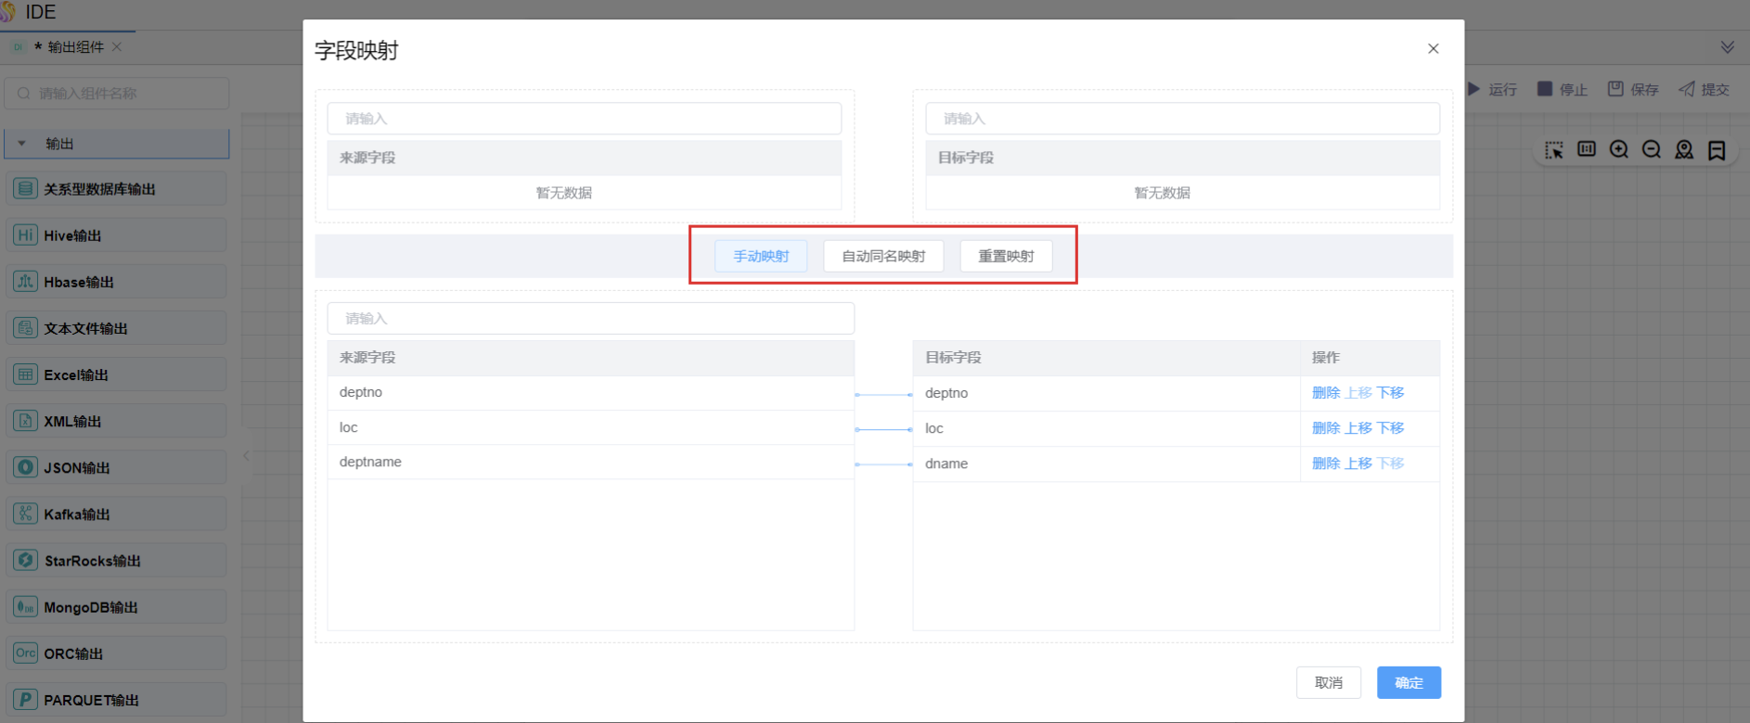Click the MongoDB输出 component icon
Image resolution: width=1750 pixels, height=723 pixels.
pyautogui.click(x=25, y=607)
